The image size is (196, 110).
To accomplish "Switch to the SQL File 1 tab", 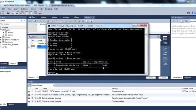I will pyautogui.click(x=32, y=17).
